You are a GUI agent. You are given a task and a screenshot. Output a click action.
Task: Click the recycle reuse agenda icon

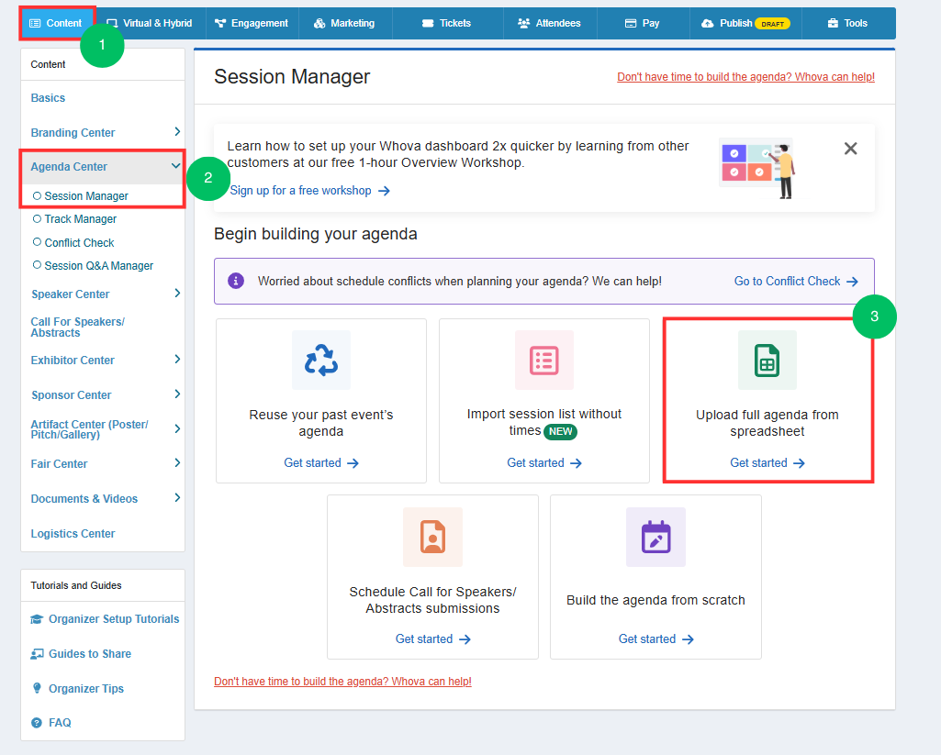click(321, 360)
